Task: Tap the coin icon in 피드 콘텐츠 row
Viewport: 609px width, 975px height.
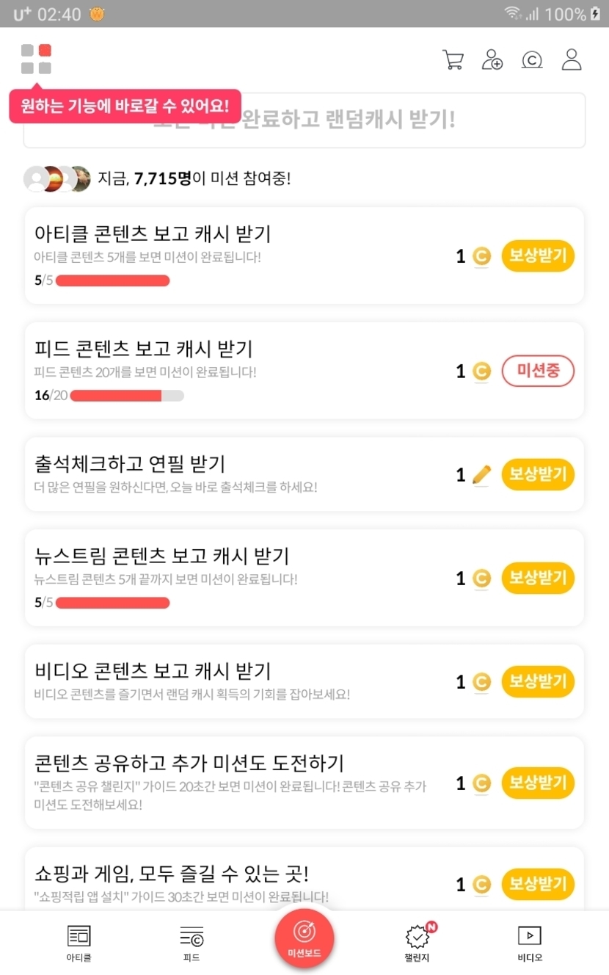Action: coord(481,371)
